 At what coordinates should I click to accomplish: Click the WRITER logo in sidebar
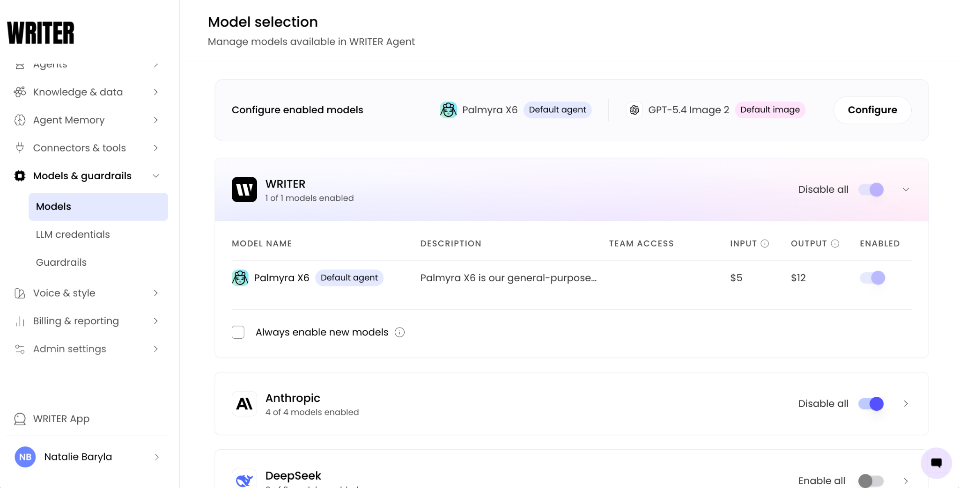(x=41, y=33)
